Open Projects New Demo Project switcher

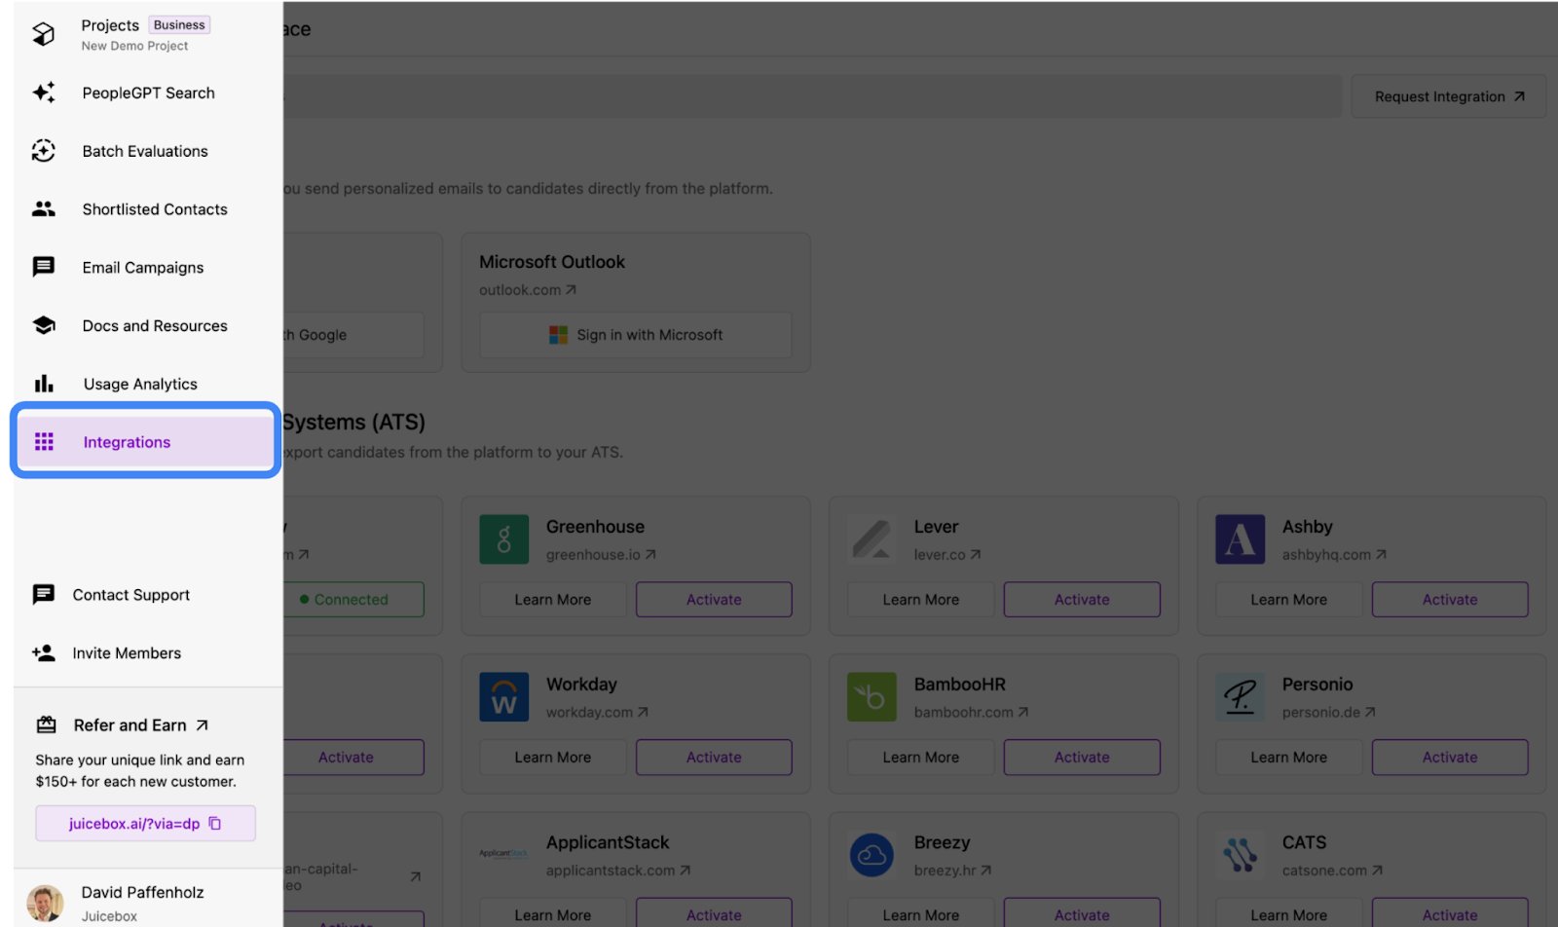[146, 34]
